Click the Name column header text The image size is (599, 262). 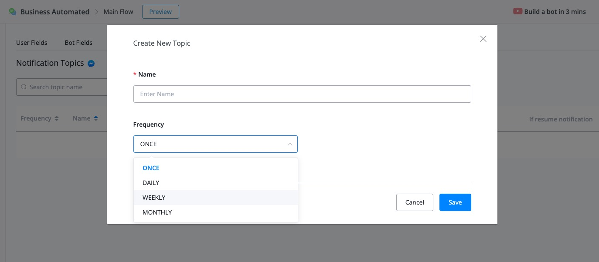click(x=82, y=118)
